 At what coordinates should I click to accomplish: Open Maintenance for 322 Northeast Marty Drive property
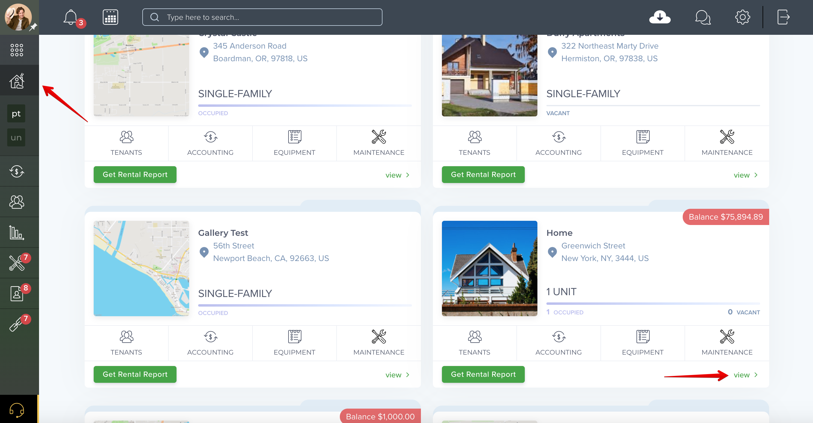point(727,143)
